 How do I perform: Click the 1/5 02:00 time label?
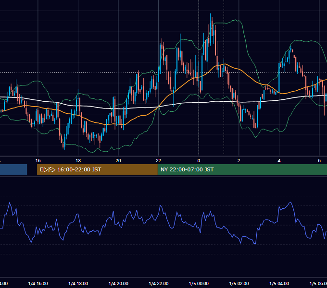point(239,284)
